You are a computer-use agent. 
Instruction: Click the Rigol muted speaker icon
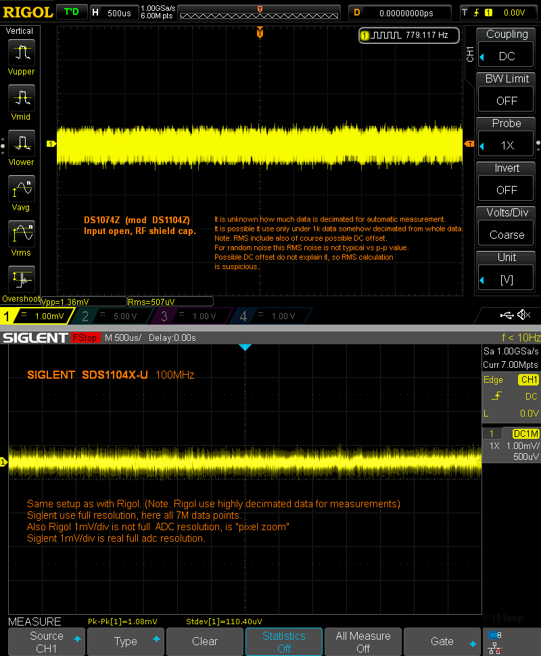[524, 314]
